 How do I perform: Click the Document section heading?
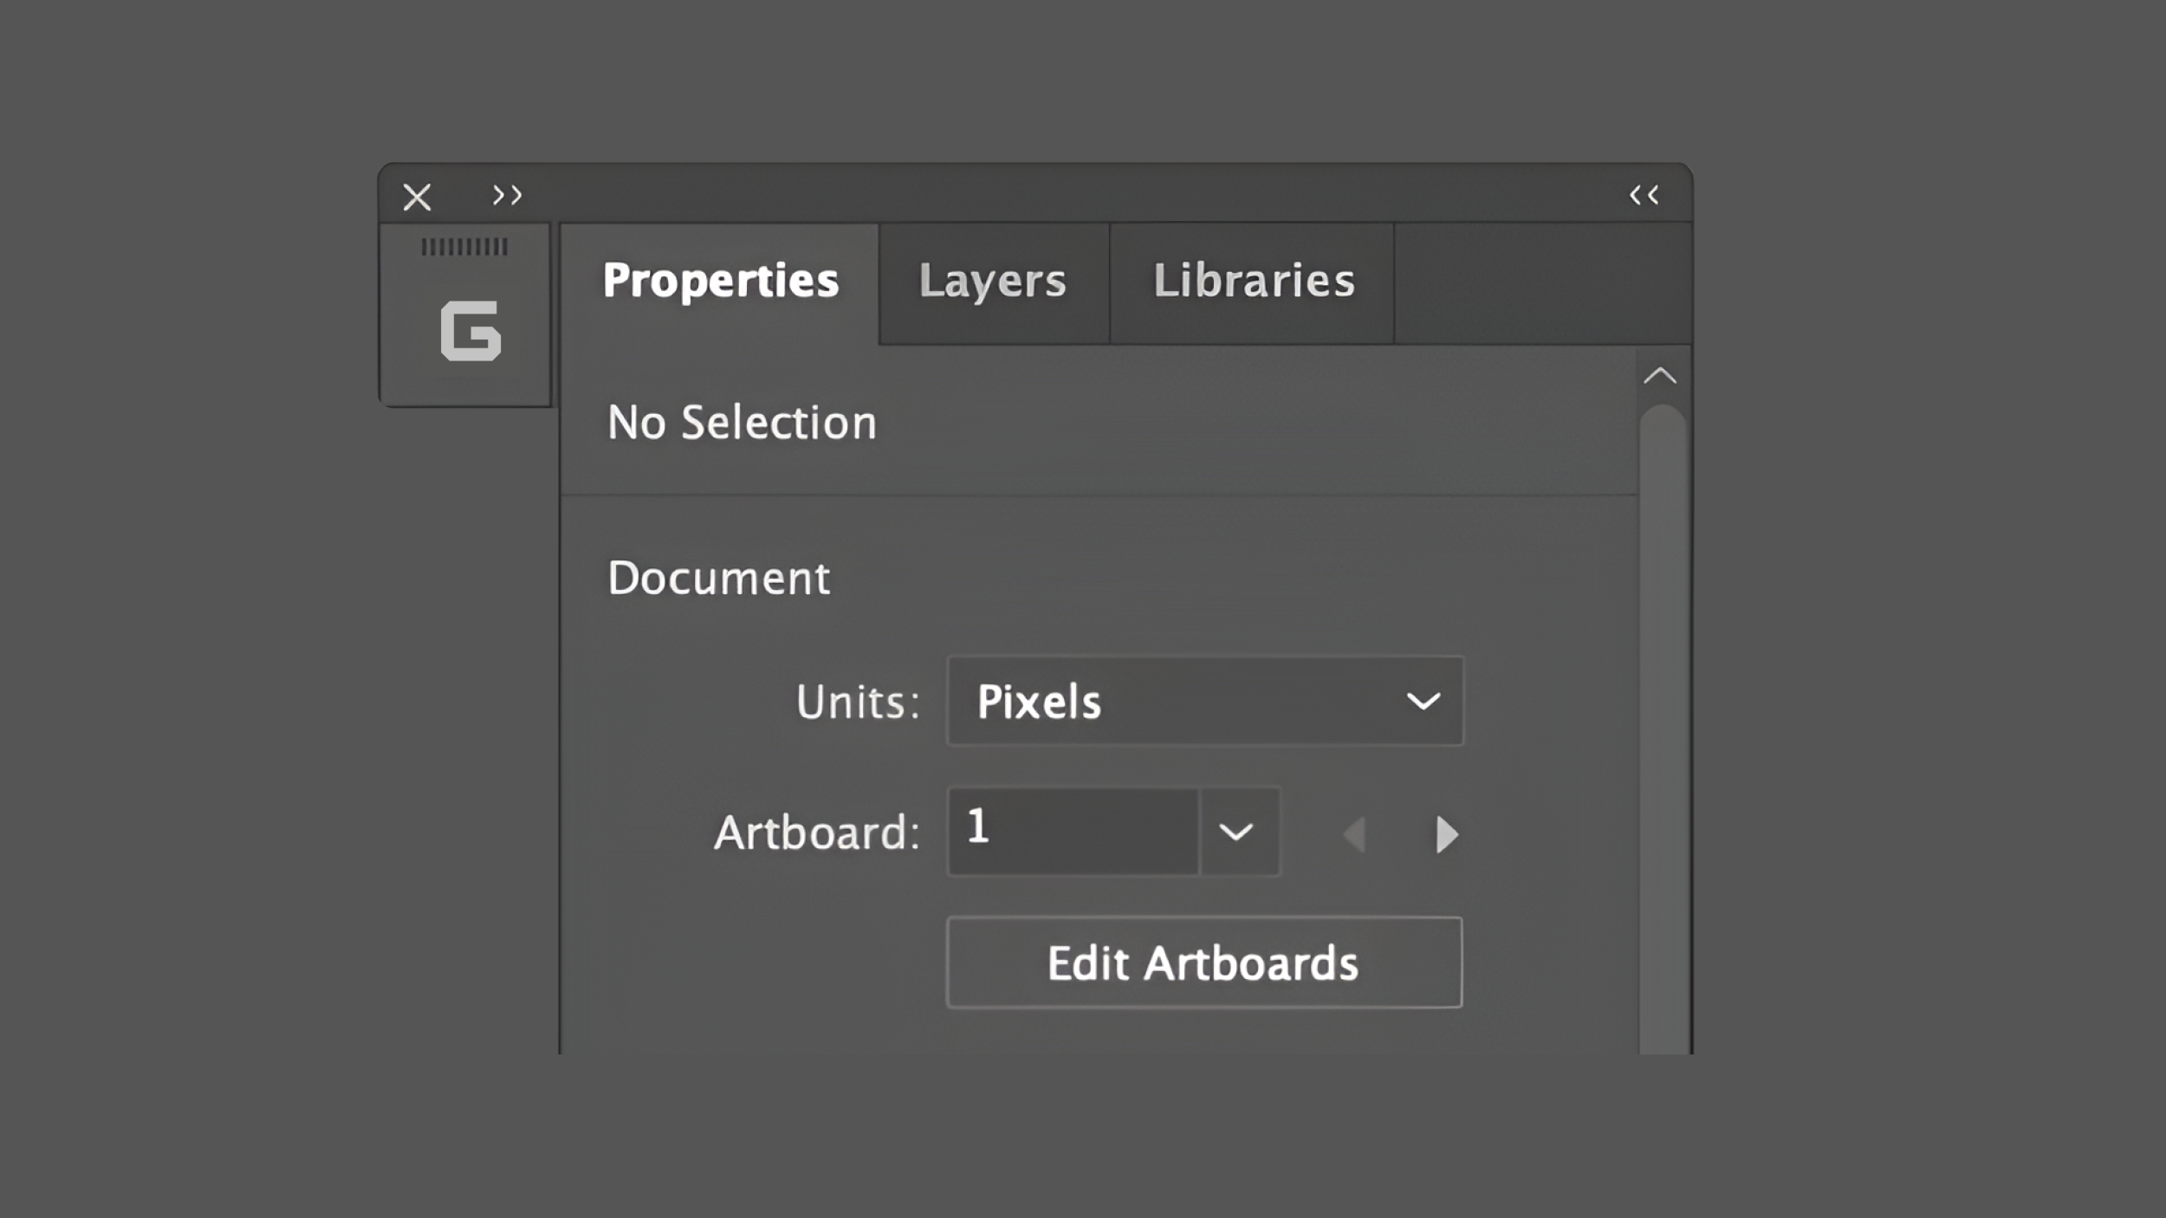coord(718,578)
